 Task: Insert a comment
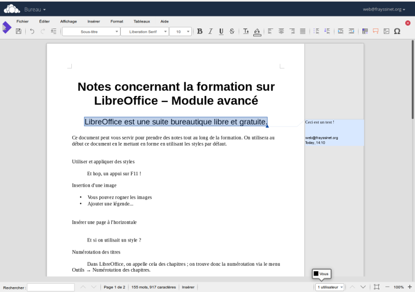tap(376, 31)
